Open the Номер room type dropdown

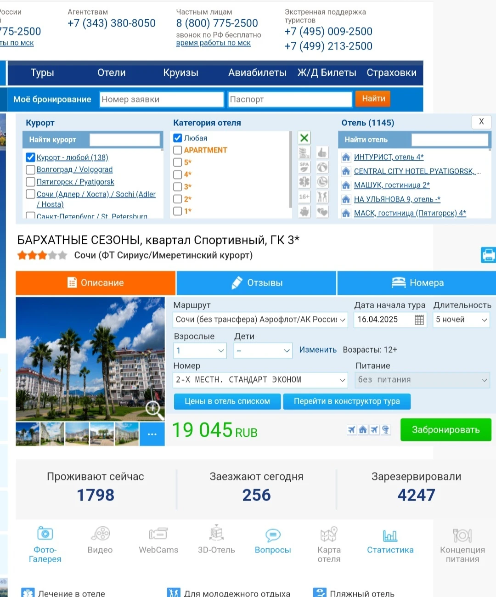click(260, 380)
